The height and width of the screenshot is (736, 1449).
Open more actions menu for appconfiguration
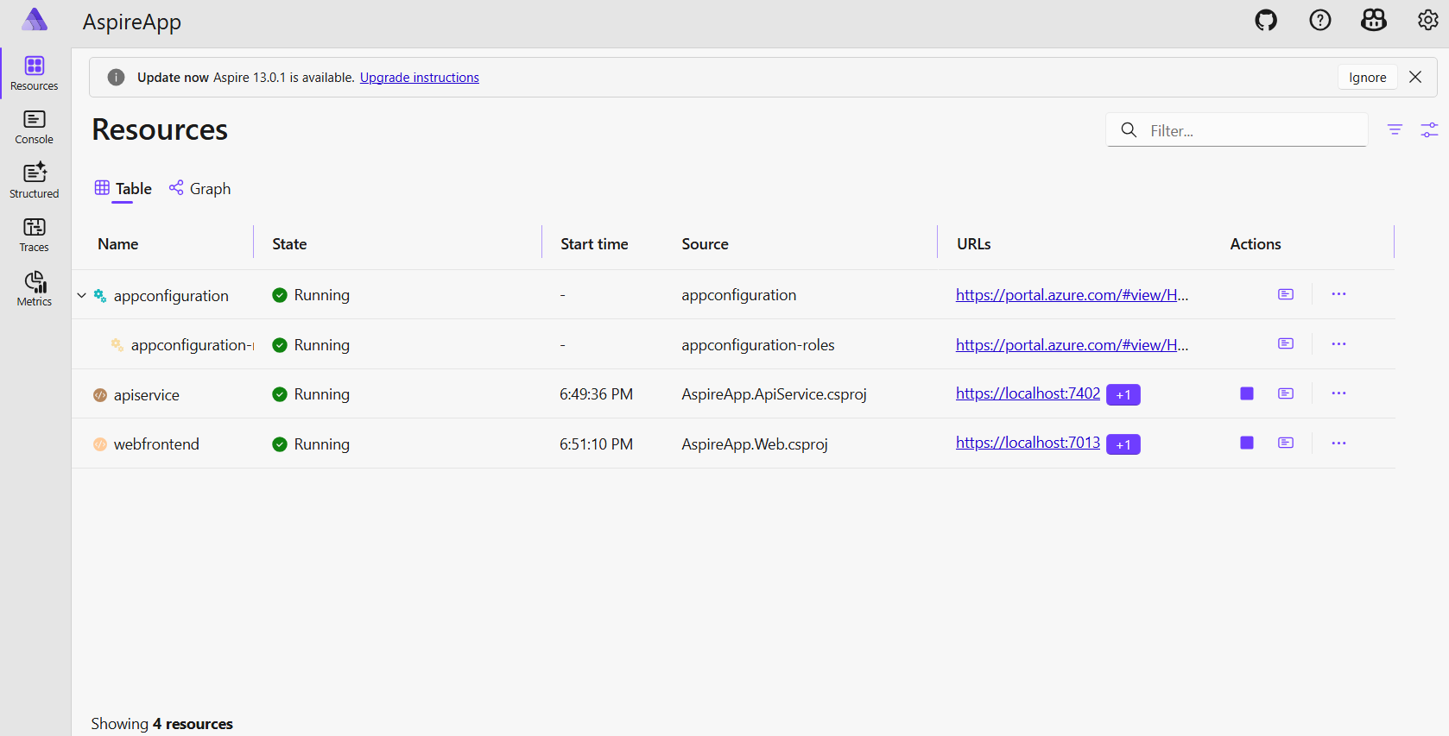[x=1338, y=294]
